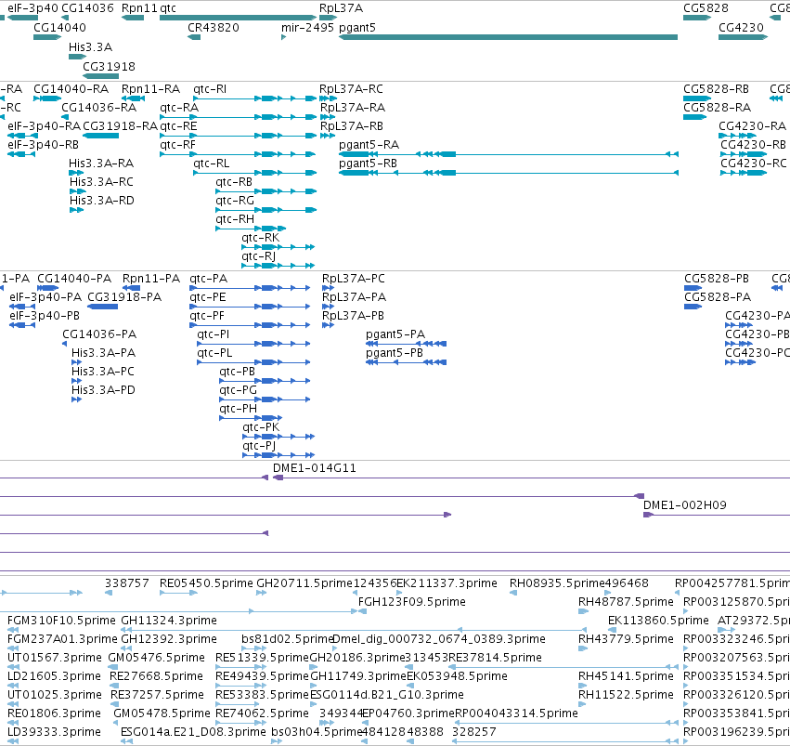Open the qtc-PA protein label

coord(209,279)
